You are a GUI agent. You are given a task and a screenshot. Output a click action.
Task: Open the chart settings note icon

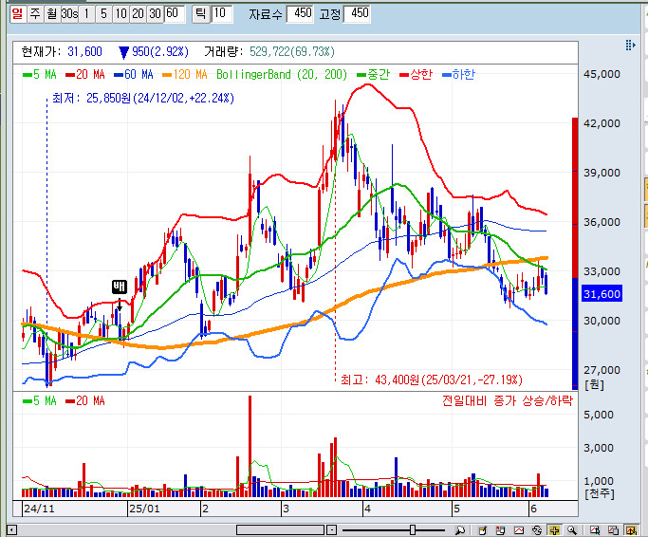(482, 530)
